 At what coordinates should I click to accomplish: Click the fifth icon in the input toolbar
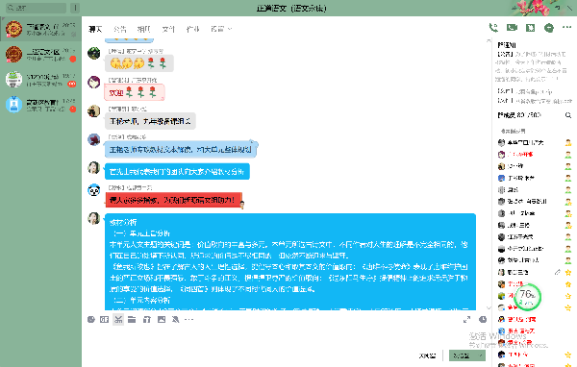tap(147, 320)
